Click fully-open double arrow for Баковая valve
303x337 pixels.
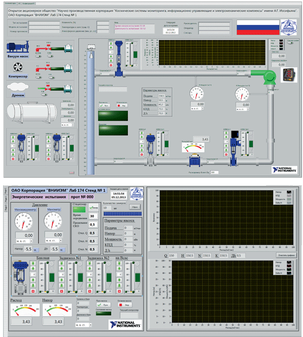pos(33,263)
